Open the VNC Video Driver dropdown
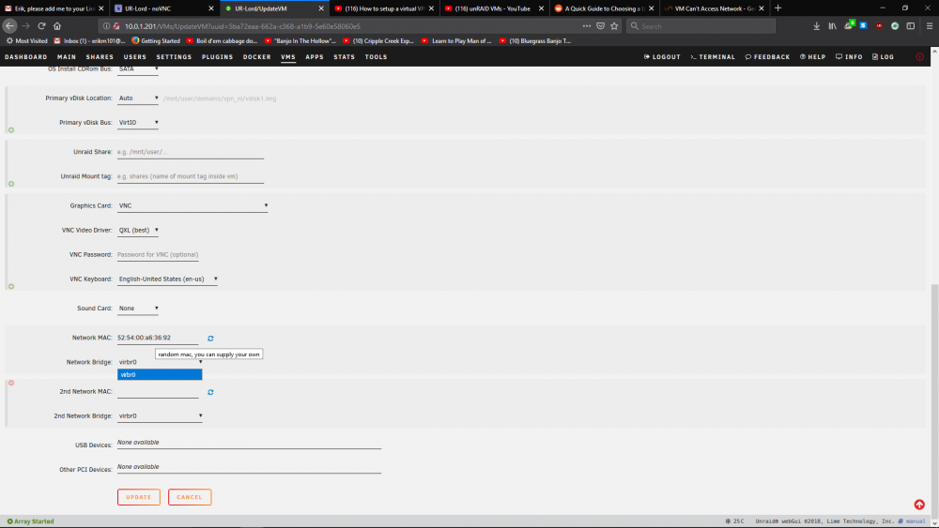939x528 pixels. (x=138, y=230)
